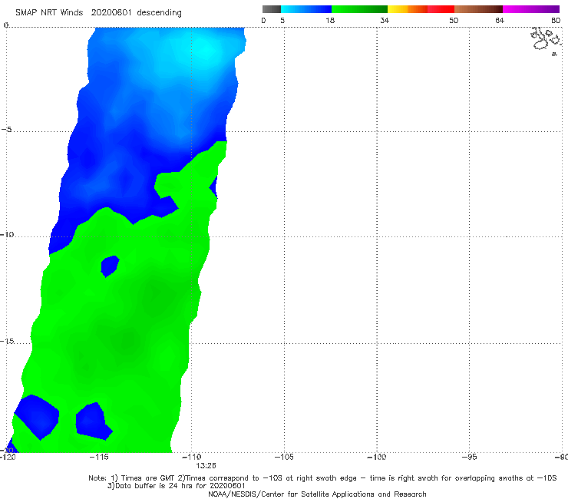Click the longitude label '-120' on the bottom axis
The image size is (568, 499).
pos(8,457)
